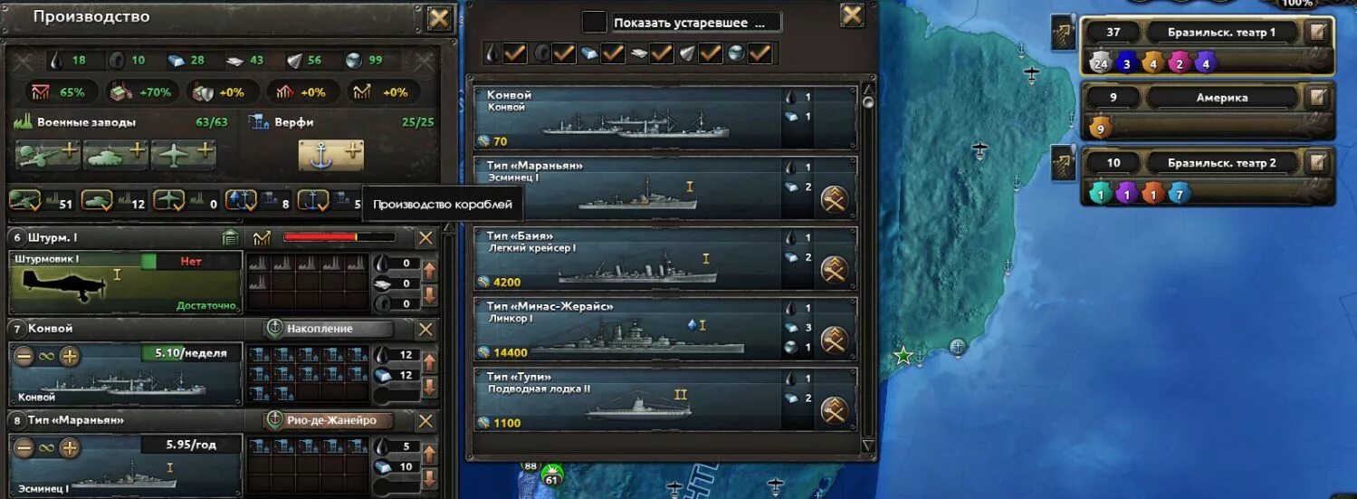
Task: Open edit icon for Бразильск. театр 1
Action: point(1318,33)
